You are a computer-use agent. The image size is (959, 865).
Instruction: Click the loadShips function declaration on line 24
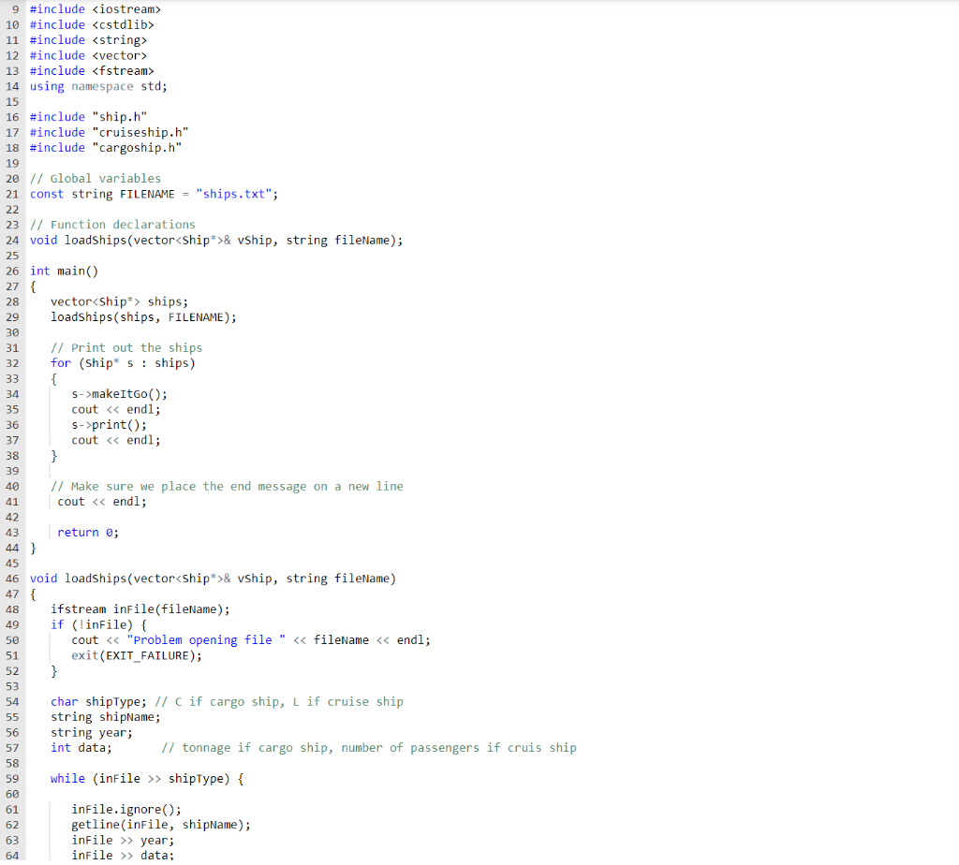pos(215,240)
